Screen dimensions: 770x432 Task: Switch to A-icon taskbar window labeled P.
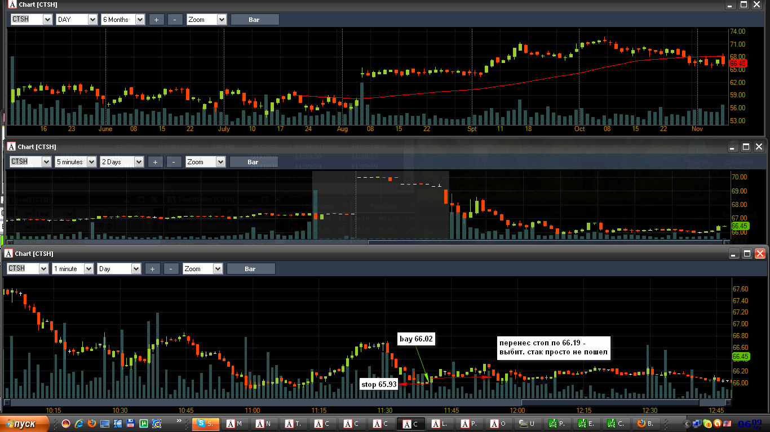pos(470,424)
